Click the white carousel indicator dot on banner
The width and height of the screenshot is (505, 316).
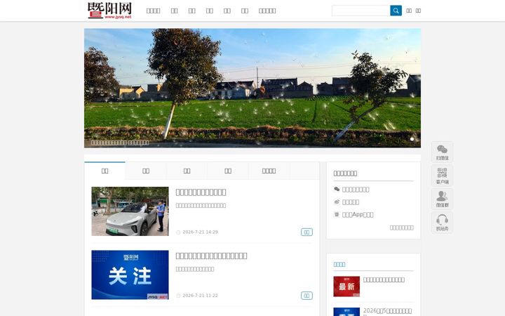click(412, 139)
